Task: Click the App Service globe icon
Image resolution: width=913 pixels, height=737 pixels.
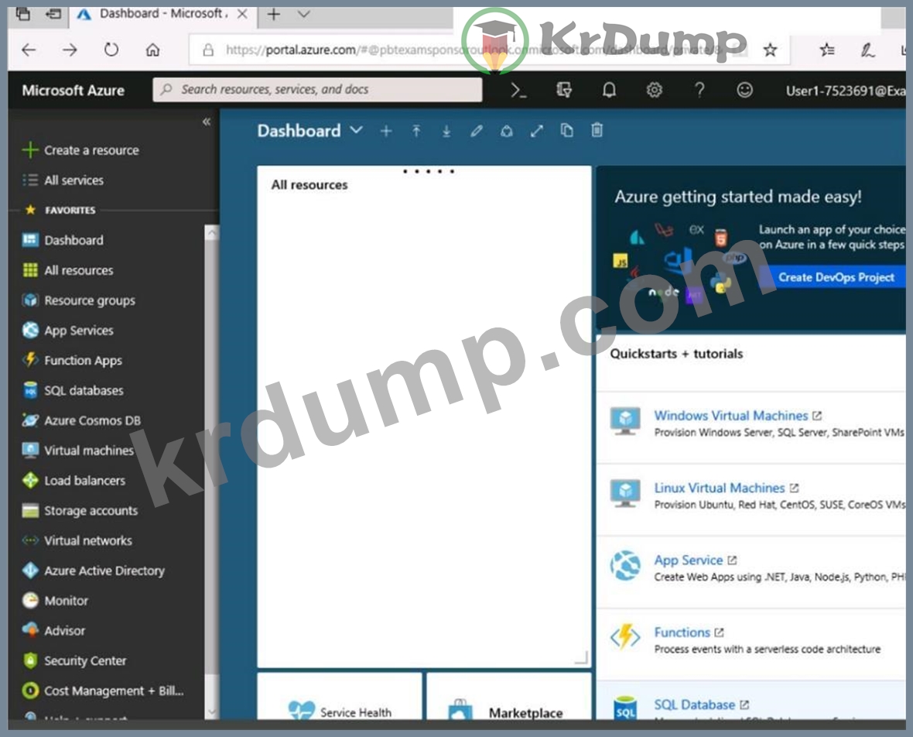Action: (625, 566)
